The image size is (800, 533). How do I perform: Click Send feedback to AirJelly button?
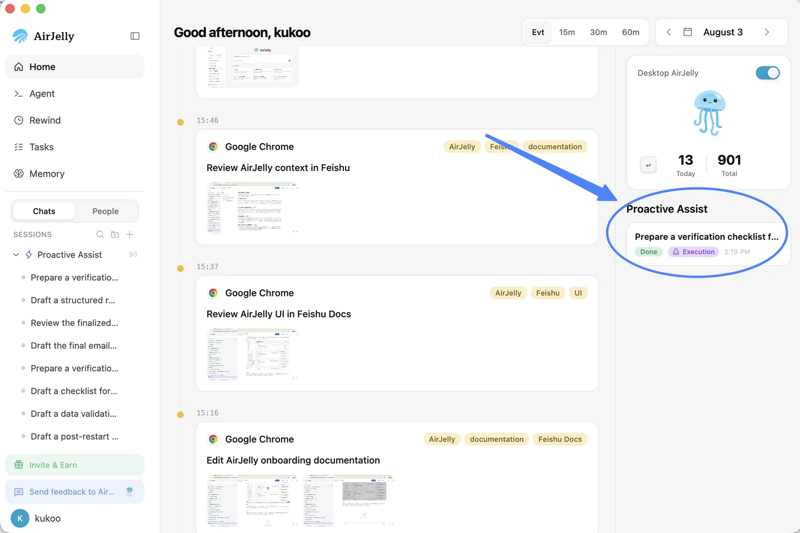coord(75,491)
